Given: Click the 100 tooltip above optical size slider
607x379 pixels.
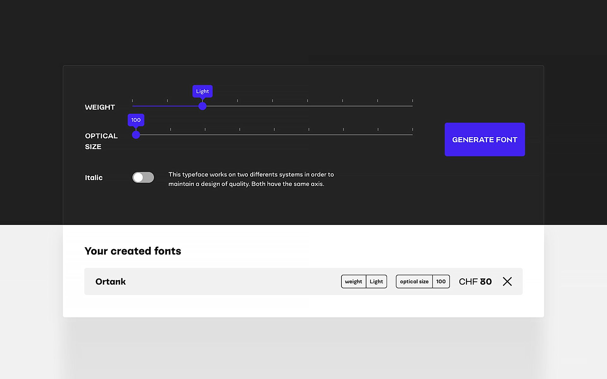Looking at the screenshot, I should coord(136,120).
